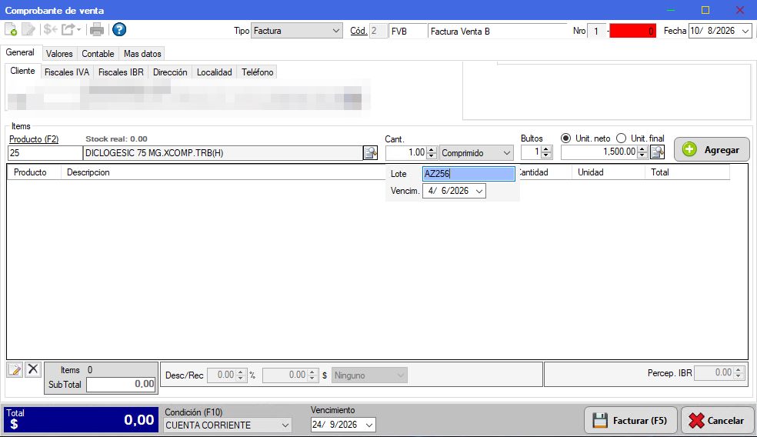Click the Desc/Rec amount stepper
The width and height of the screenshot is (757, 437).
click(312, 375)
